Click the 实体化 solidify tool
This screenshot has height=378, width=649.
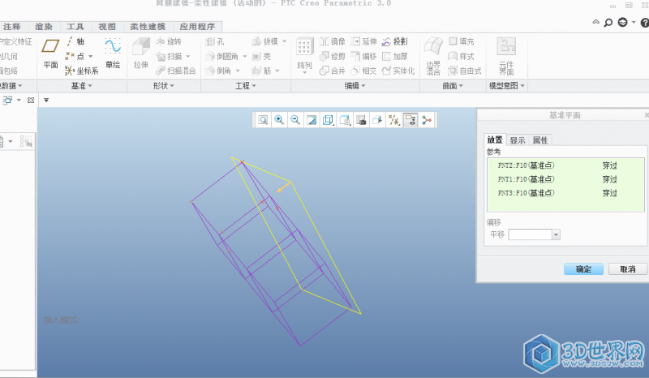[x=398, y=71]
